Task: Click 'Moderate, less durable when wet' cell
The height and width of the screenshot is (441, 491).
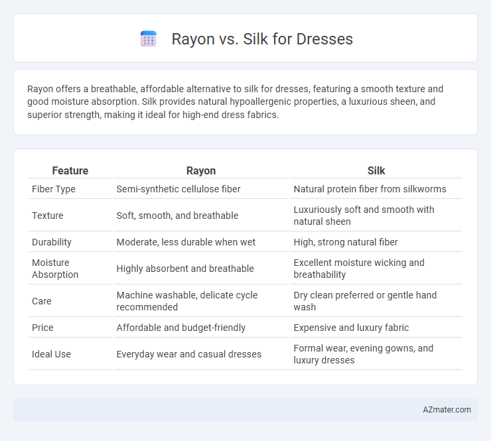Action: click(x=186, y=242)
